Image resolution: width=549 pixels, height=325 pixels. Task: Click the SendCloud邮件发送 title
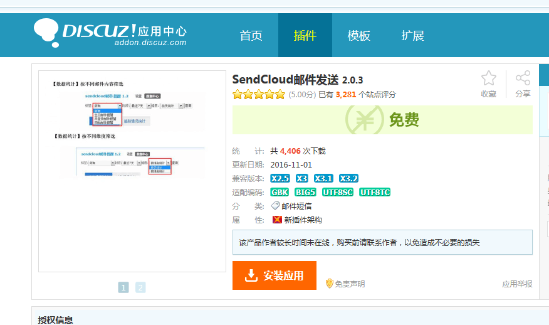pos(285,80)
